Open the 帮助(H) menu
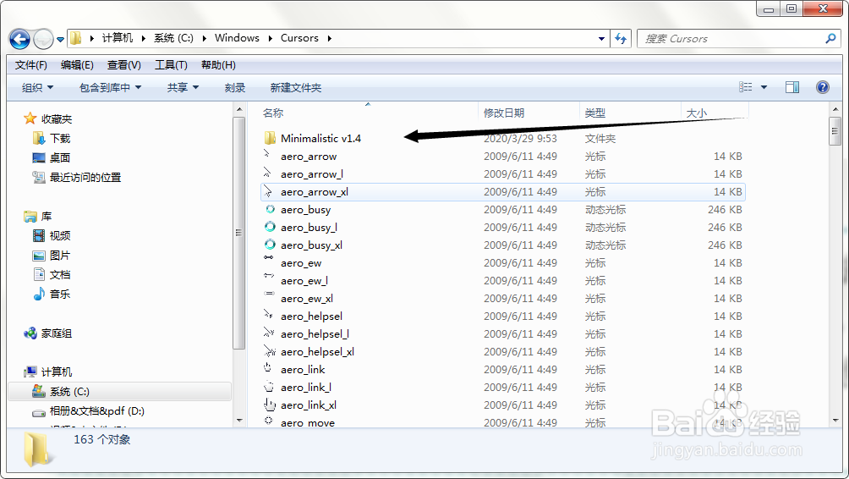The height and width of the screenshot is (479, 849). [218, 65]
